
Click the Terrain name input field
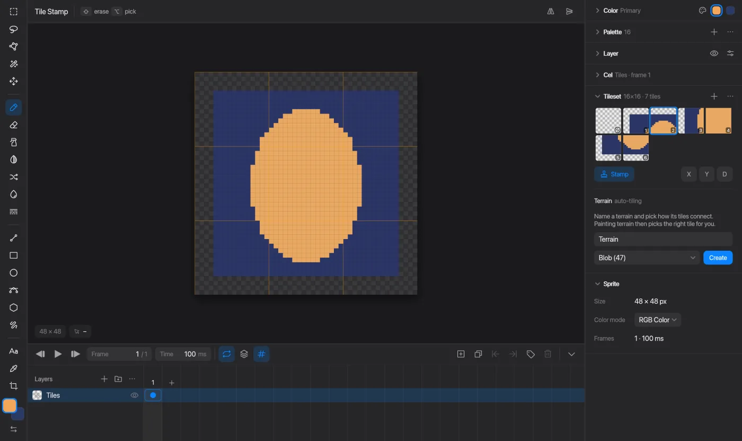click(x=663, y=239)
